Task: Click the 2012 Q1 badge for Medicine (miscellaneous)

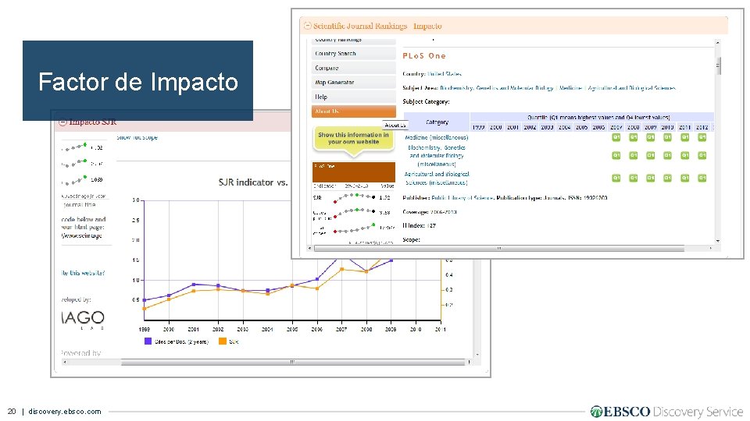Action: 702,137
